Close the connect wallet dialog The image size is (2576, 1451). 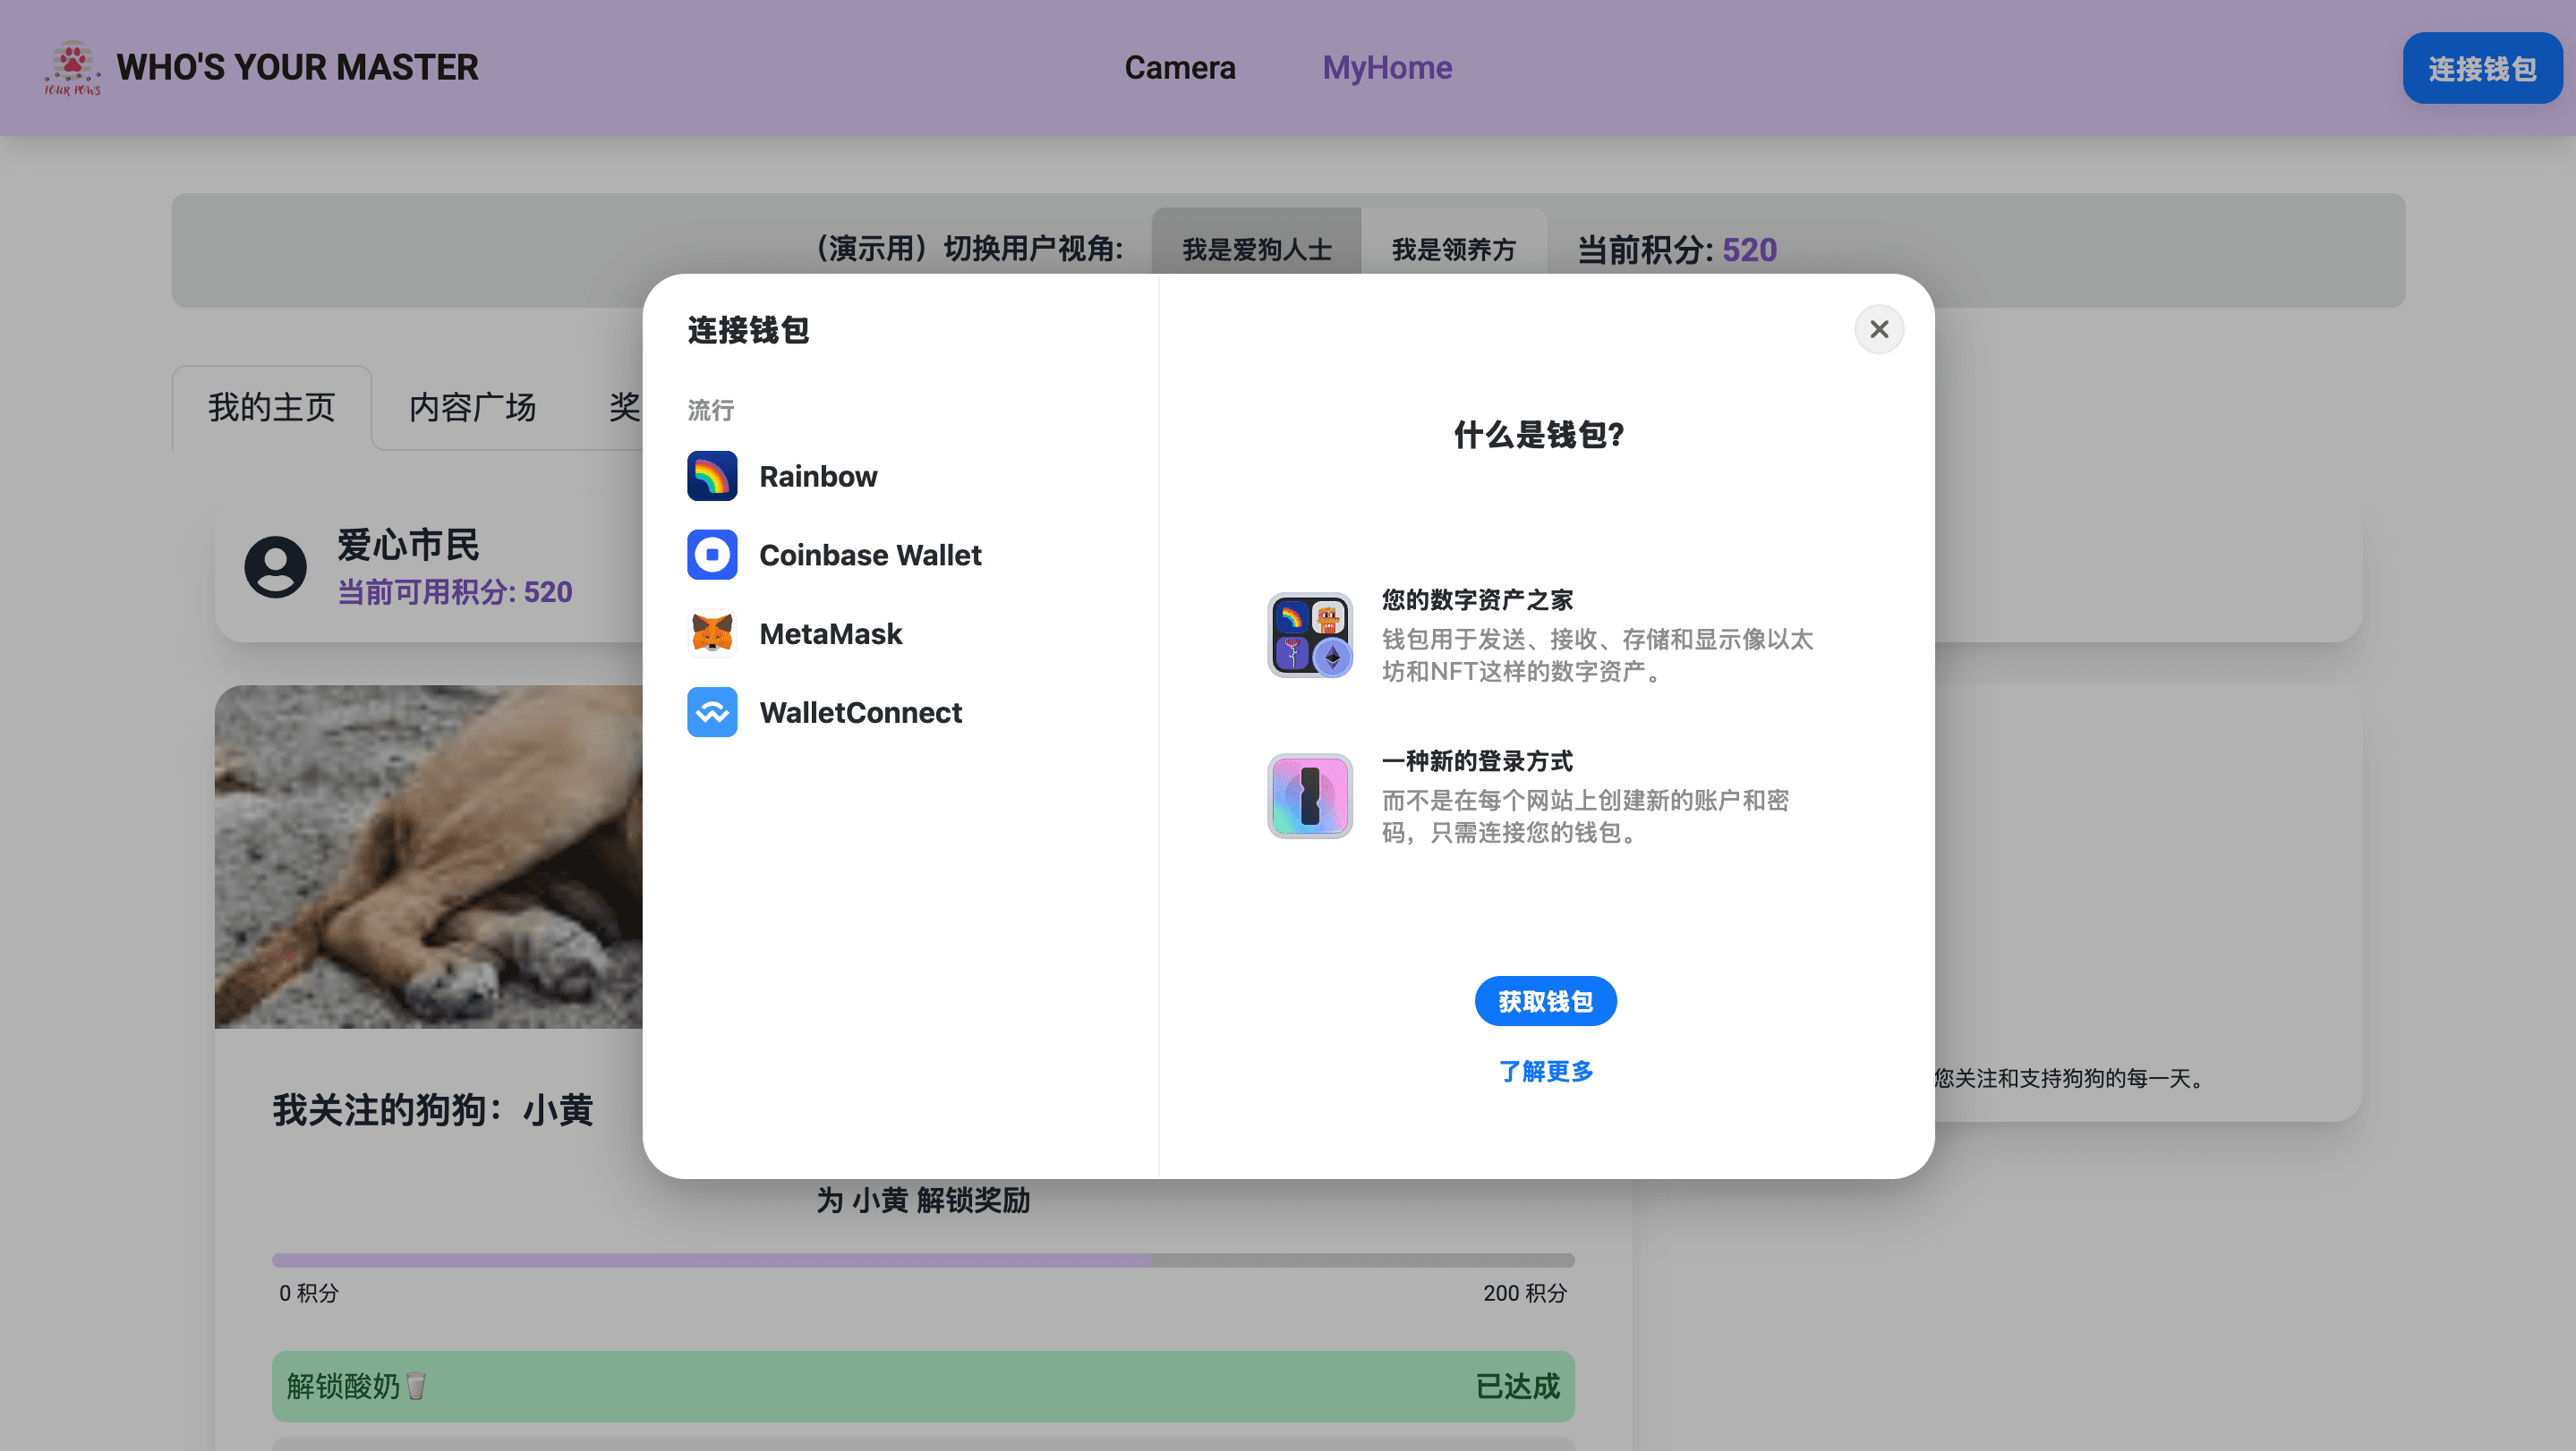[1879, 329]
